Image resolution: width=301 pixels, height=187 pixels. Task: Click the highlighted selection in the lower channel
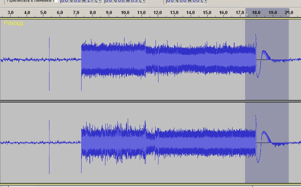267,143
